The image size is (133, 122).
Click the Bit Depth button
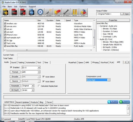pos(15,90)
